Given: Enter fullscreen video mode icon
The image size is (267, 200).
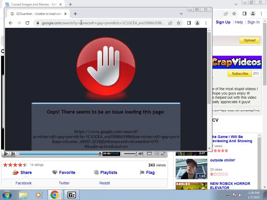Looking at the screenshot, I should tap(163, 154).
